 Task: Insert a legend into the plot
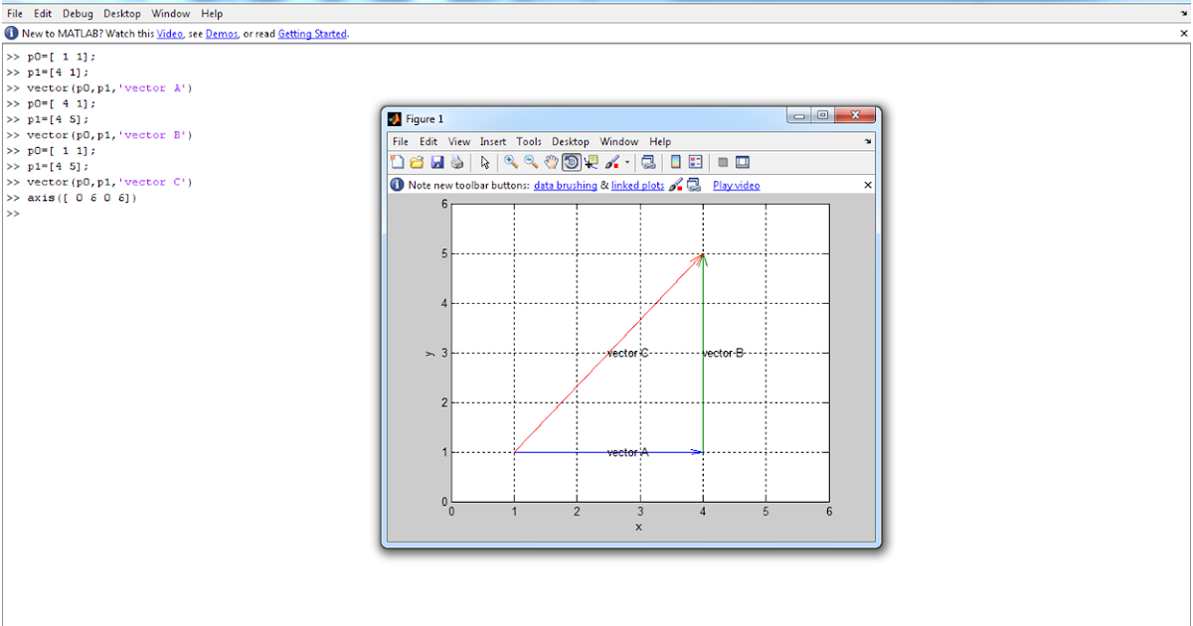[694, 162]
